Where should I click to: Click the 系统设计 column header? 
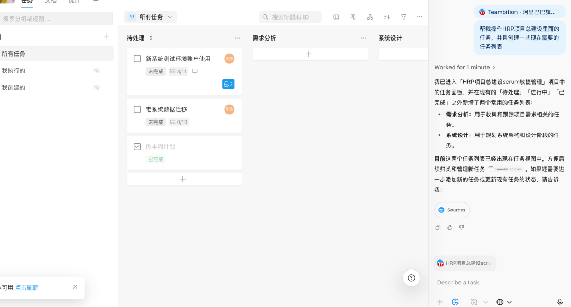click(x=390, y=38)
